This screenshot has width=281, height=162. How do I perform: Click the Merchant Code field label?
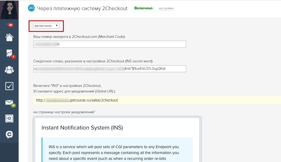tap(79, 37)
